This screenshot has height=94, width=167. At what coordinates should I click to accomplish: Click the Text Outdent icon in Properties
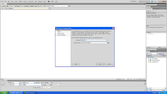[46, 83]
